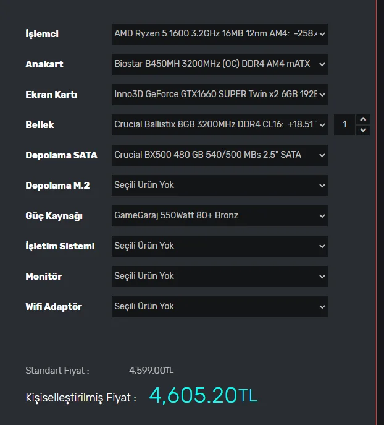The width and height of the screenshot is (384, 425).
Task: Expand the Anakart motherboard selection
Action: (x=219, y=64)
